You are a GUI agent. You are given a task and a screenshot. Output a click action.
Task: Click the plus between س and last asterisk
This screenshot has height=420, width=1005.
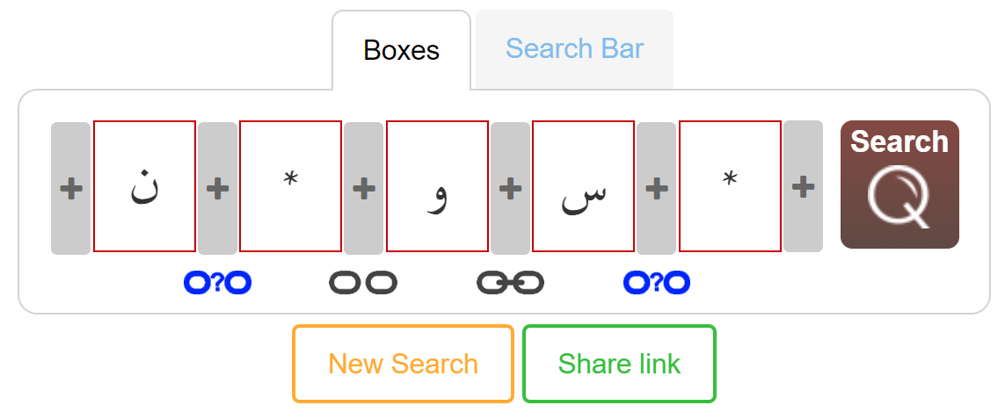(656, 188)
